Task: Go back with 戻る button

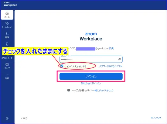Action: click(24, 118)
